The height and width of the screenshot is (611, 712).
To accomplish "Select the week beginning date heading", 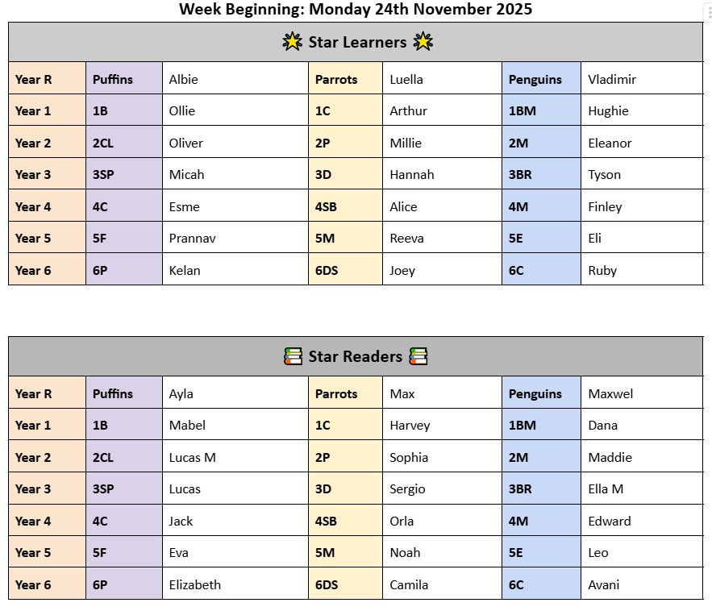I will coord(355,10).
